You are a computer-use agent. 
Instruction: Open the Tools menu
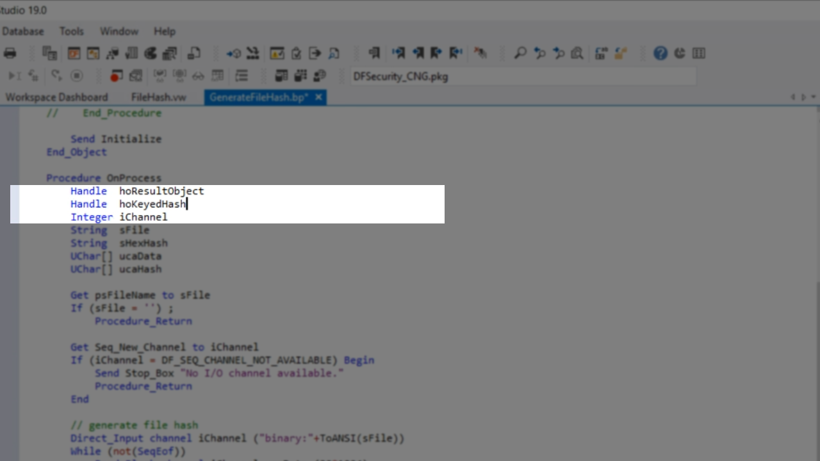pyautogui.click(x=71, y=31)
